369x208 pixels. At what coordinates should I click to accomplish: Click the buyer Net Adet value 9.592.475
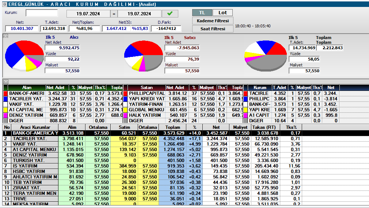pos(62,48)
